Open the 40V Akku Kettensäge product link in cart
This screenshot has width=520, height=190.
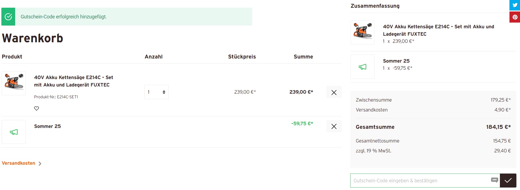coord(74,81)
